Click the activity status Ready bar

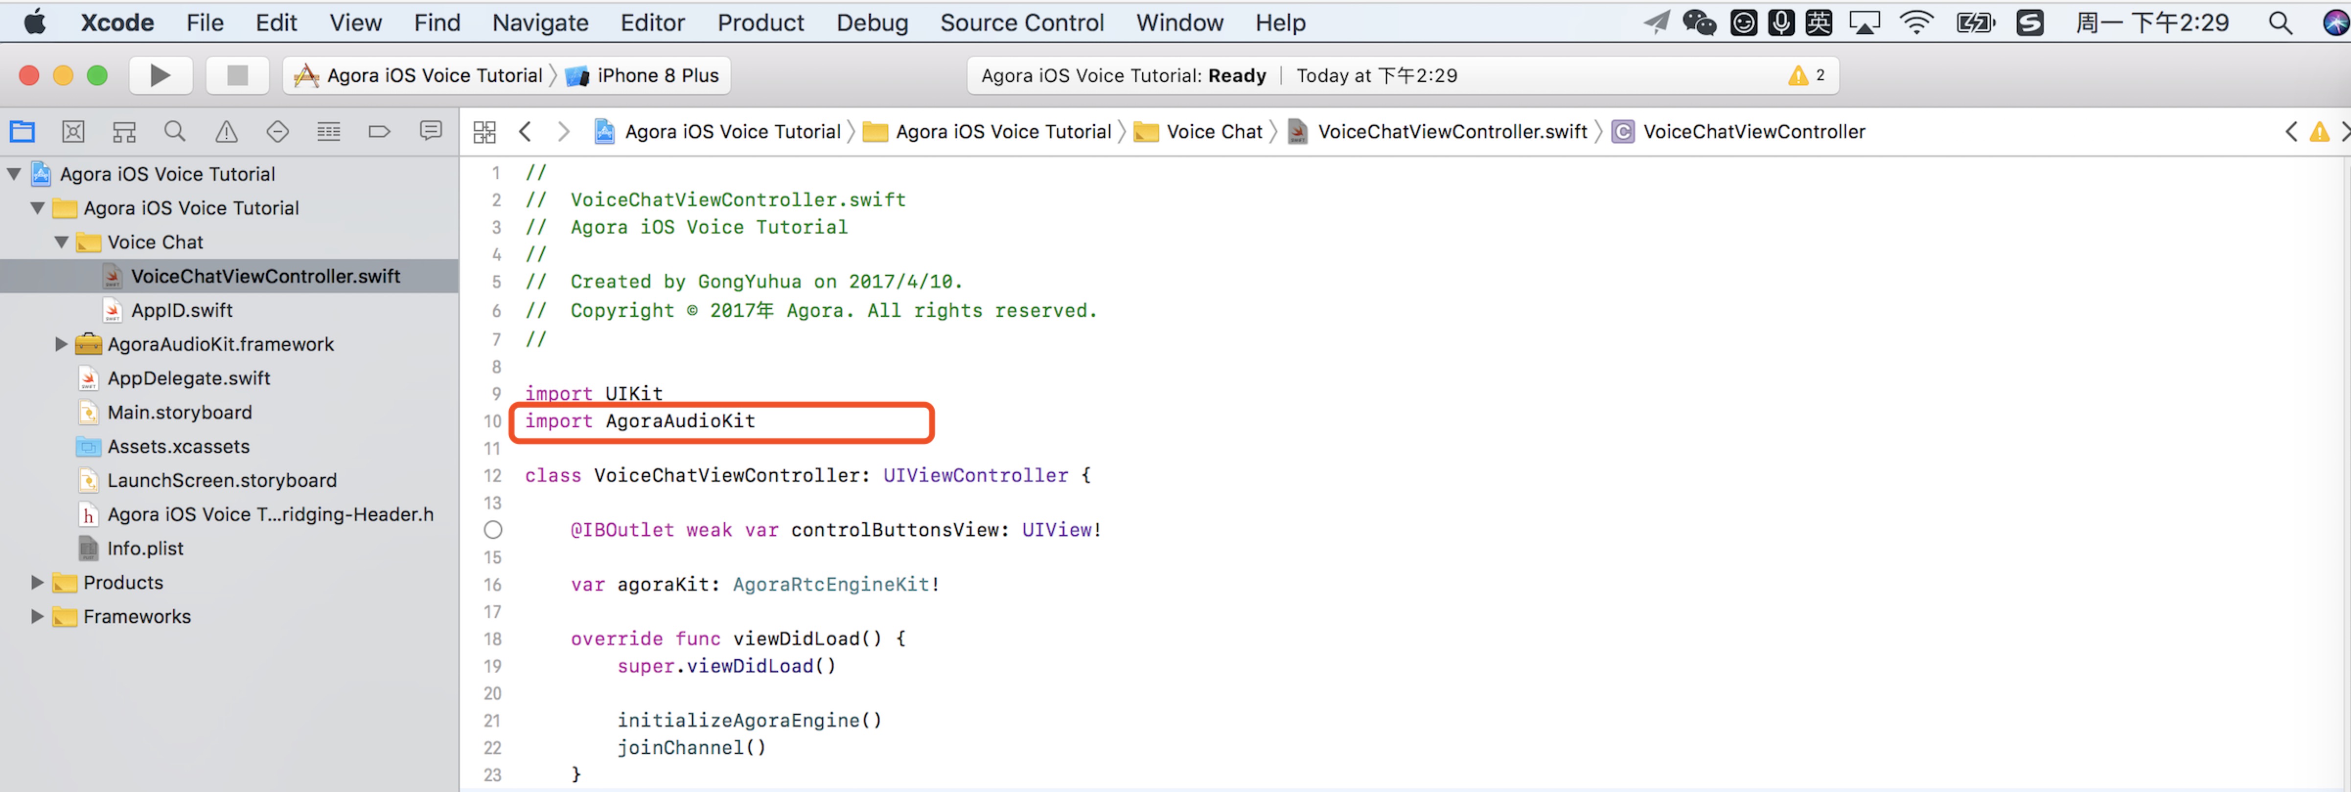pos(1402,76)
